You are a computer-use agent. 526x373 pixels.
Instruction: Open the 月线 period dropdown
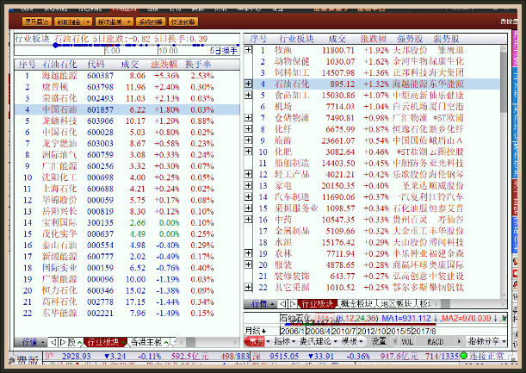click(256, 331)
